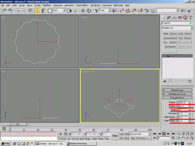Screen dimensions: 195x146
Task: Select the Select and Link tool
Action: 18,11
